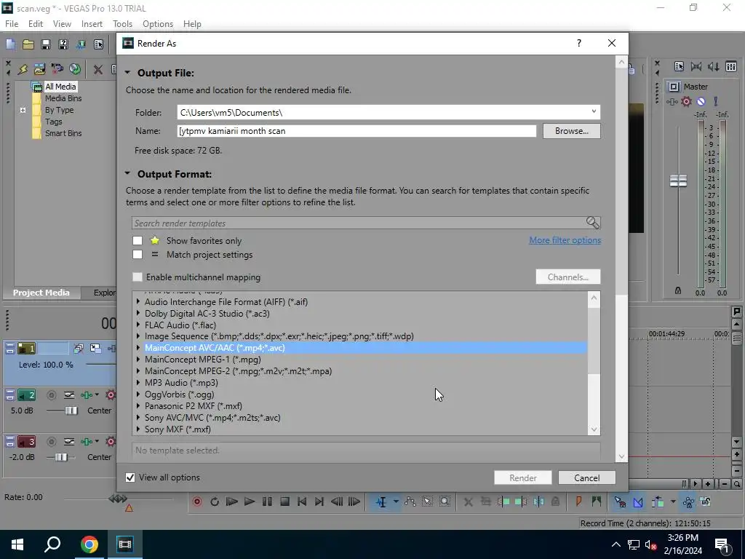The height and width of the screenshot is (559, 745).
Task: Toggle Arm for Record on audio track 3
Action: coord(52,442)
